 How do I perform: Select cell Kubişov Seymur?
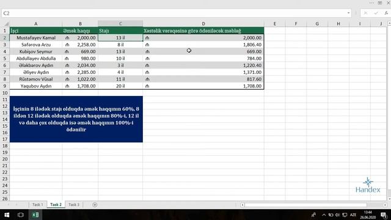click(x=36, y=51)
